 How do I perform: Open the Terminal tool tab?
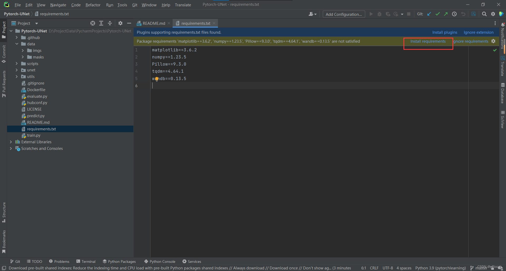pyautogui.click(x=86, y=262)
